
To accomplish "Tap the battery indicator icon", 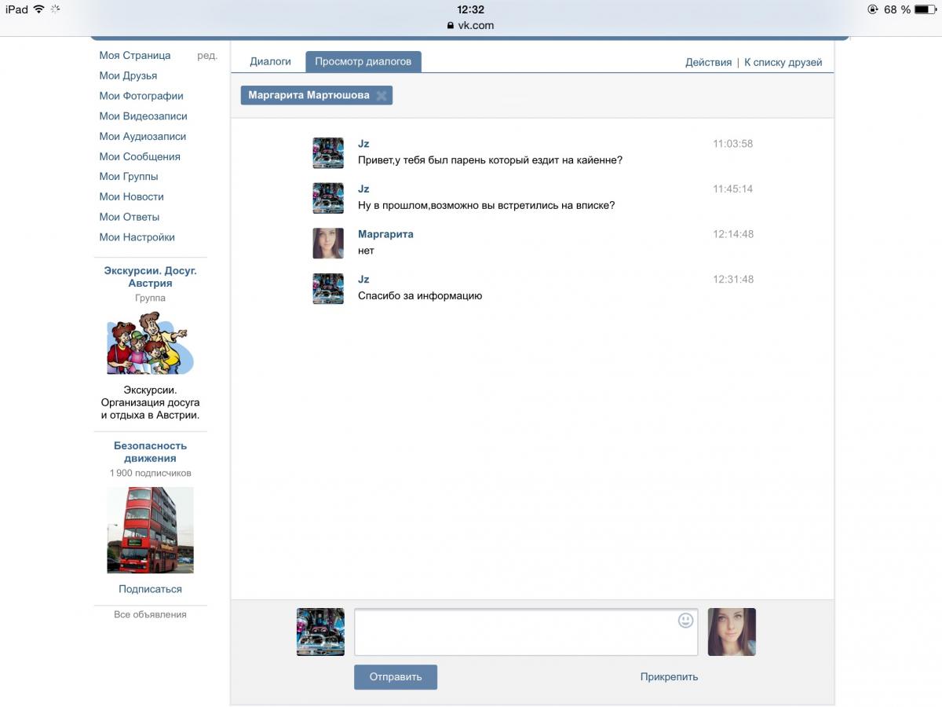I will pyautogui.click(x=926, y=9).
